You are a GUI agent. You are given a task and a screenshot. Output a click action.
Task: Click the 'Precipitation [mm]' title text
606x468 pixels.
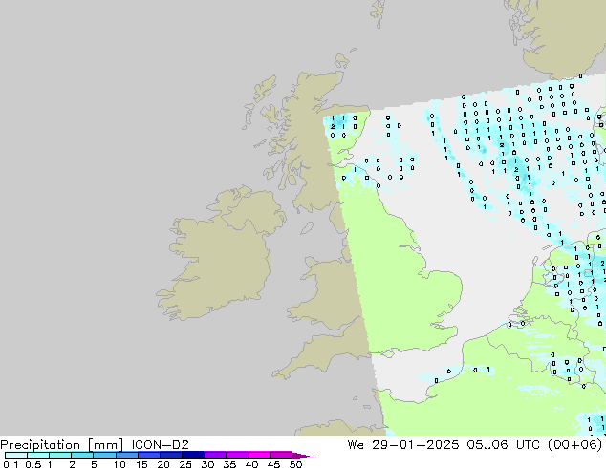click(61, 445)
